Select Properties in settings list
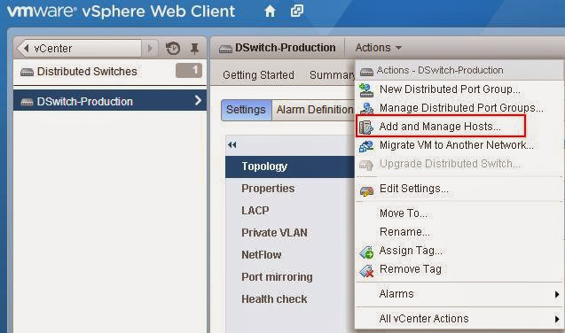Viewport: 565px width, 333px height. coord(268,189)
